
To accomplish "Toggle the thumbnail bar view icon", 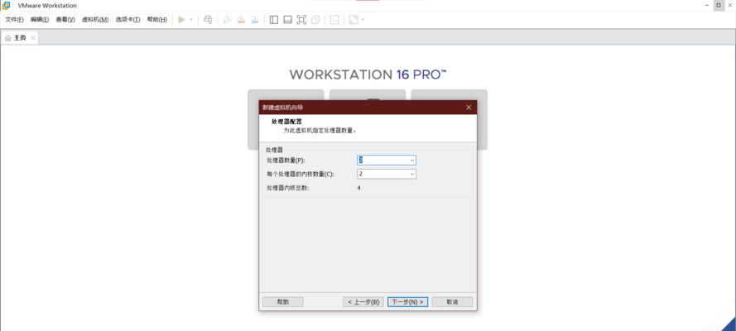I will (288, 20).
